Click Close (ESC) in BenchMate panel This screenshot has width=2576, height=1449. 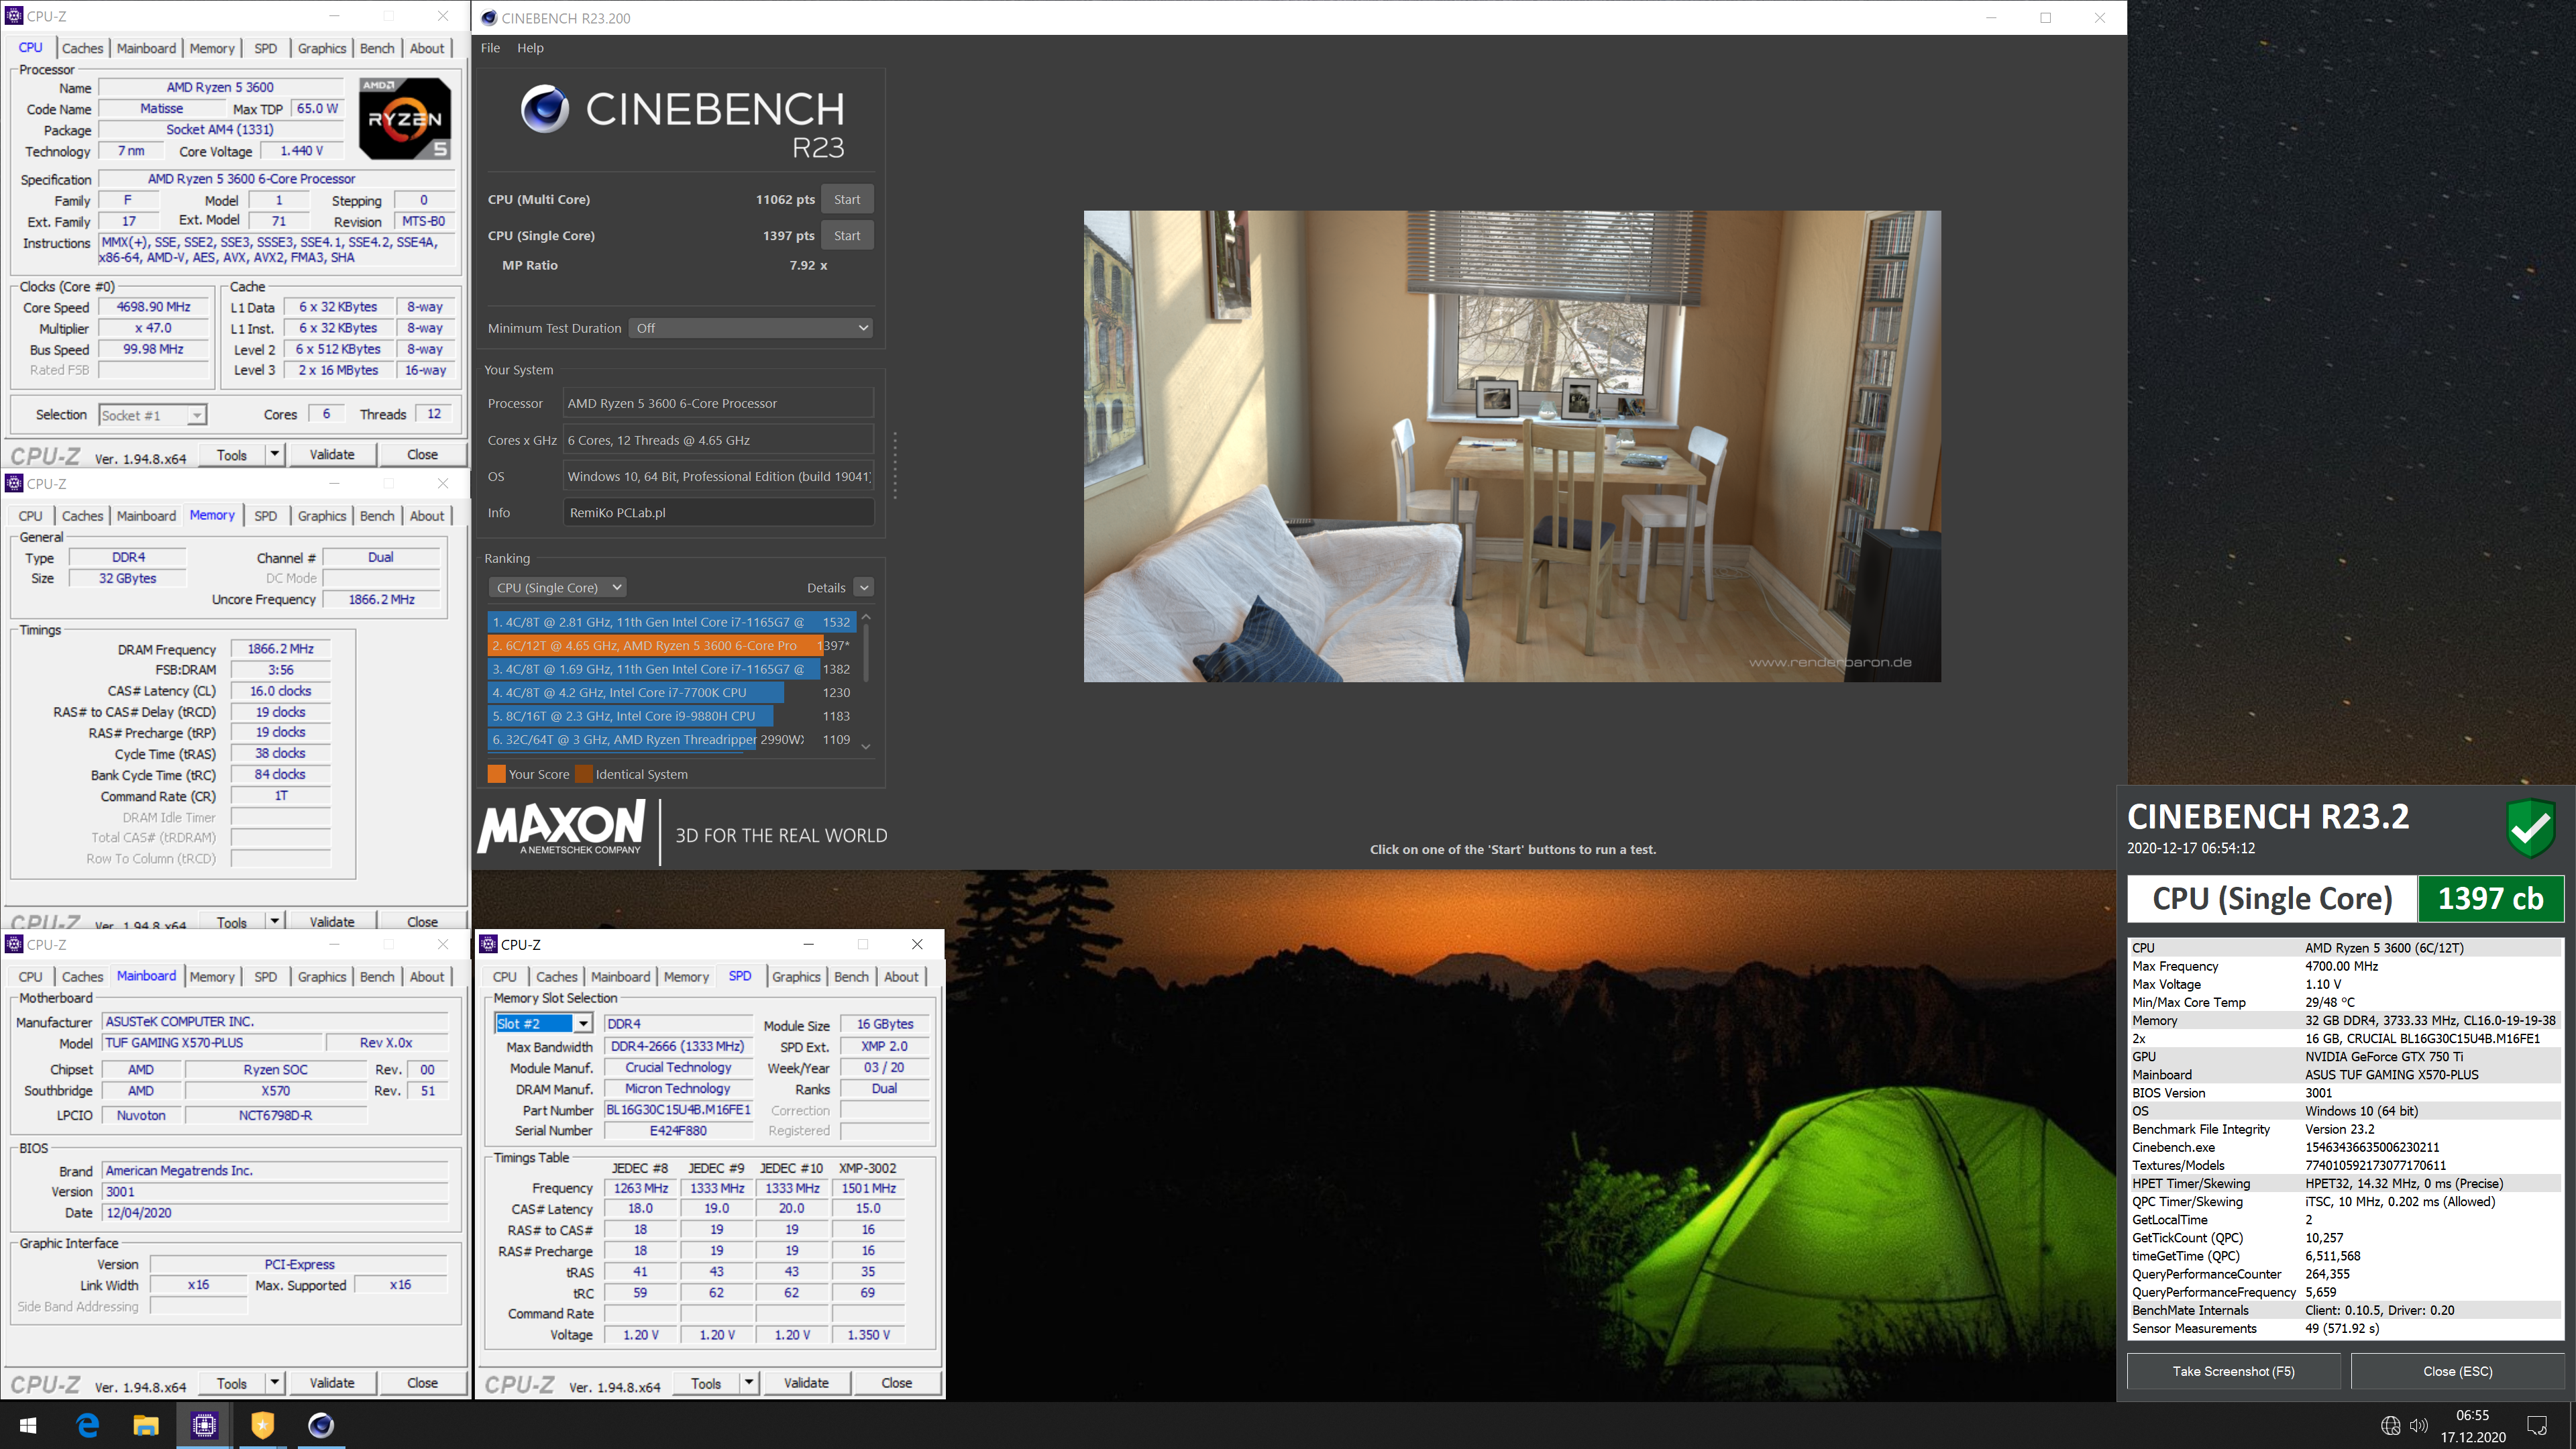[x=2457, y=1371]
